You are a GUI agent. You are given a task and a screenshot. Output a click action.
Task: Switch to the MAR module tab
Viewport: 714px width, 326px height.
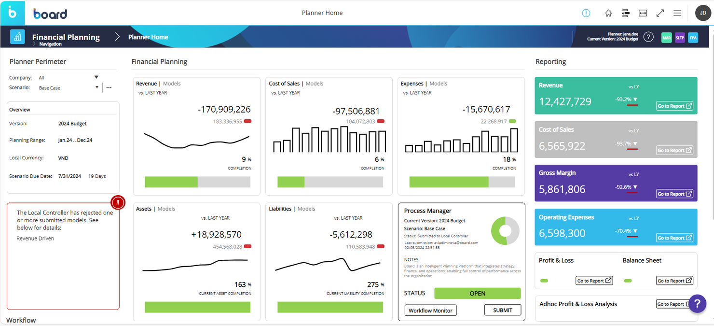pyautogui.click(x=666, y=38)
